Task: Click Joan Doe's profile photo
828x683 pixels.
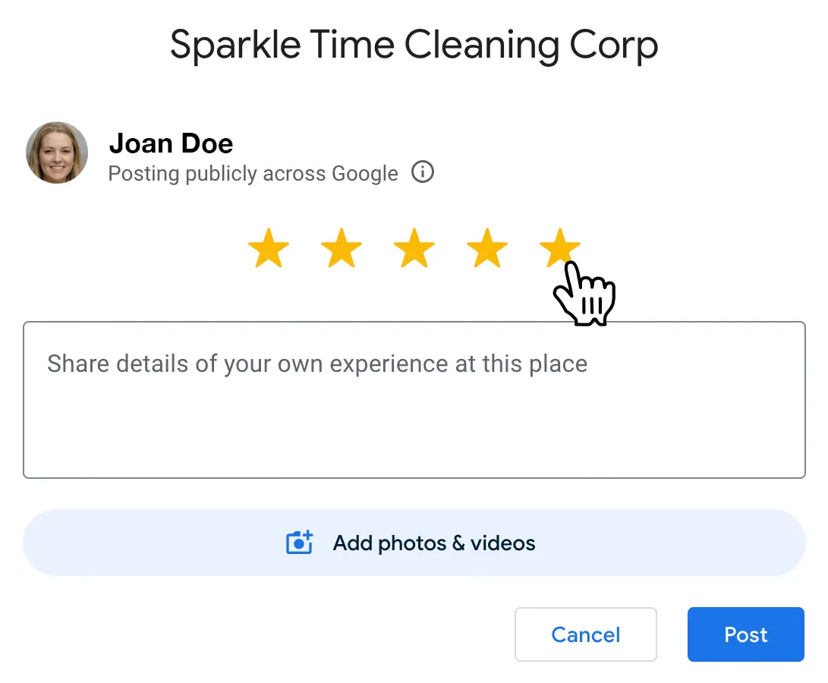Action: point(57,153)
